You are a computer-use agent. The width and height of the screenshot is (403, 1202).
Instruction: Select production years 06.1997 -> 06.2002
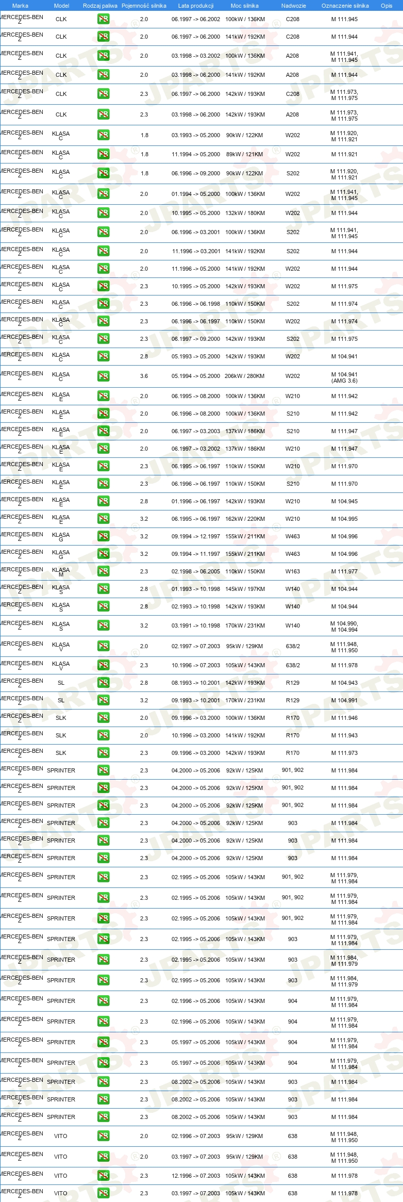pos(196,19)
